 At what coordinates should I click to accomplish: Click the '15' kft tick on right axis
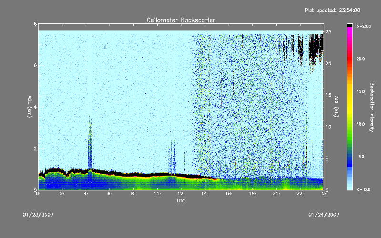click(x=328, y=95)
